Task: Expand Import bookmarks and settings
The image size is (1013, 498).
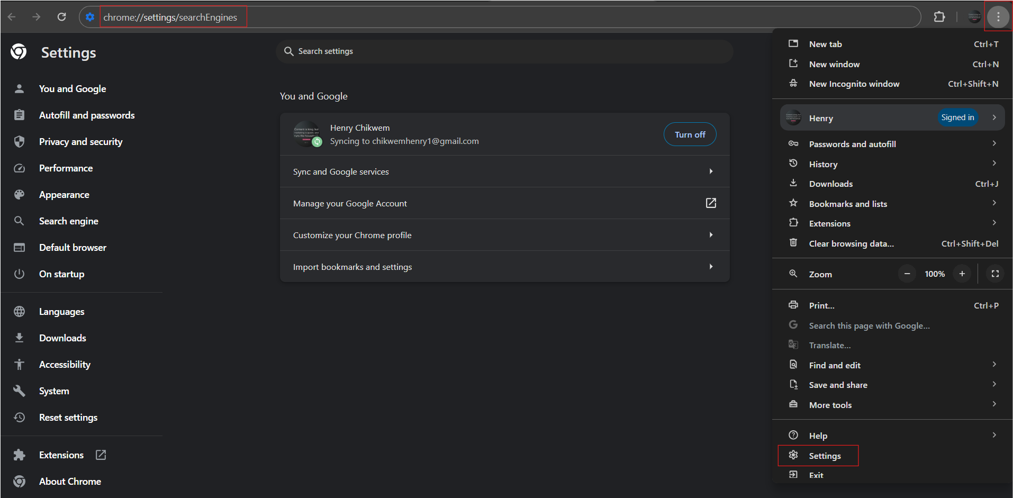Action: 505,267
